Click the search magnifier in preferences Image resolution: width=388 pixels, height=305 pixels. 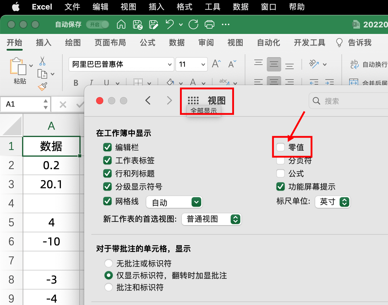coord(316,101)
